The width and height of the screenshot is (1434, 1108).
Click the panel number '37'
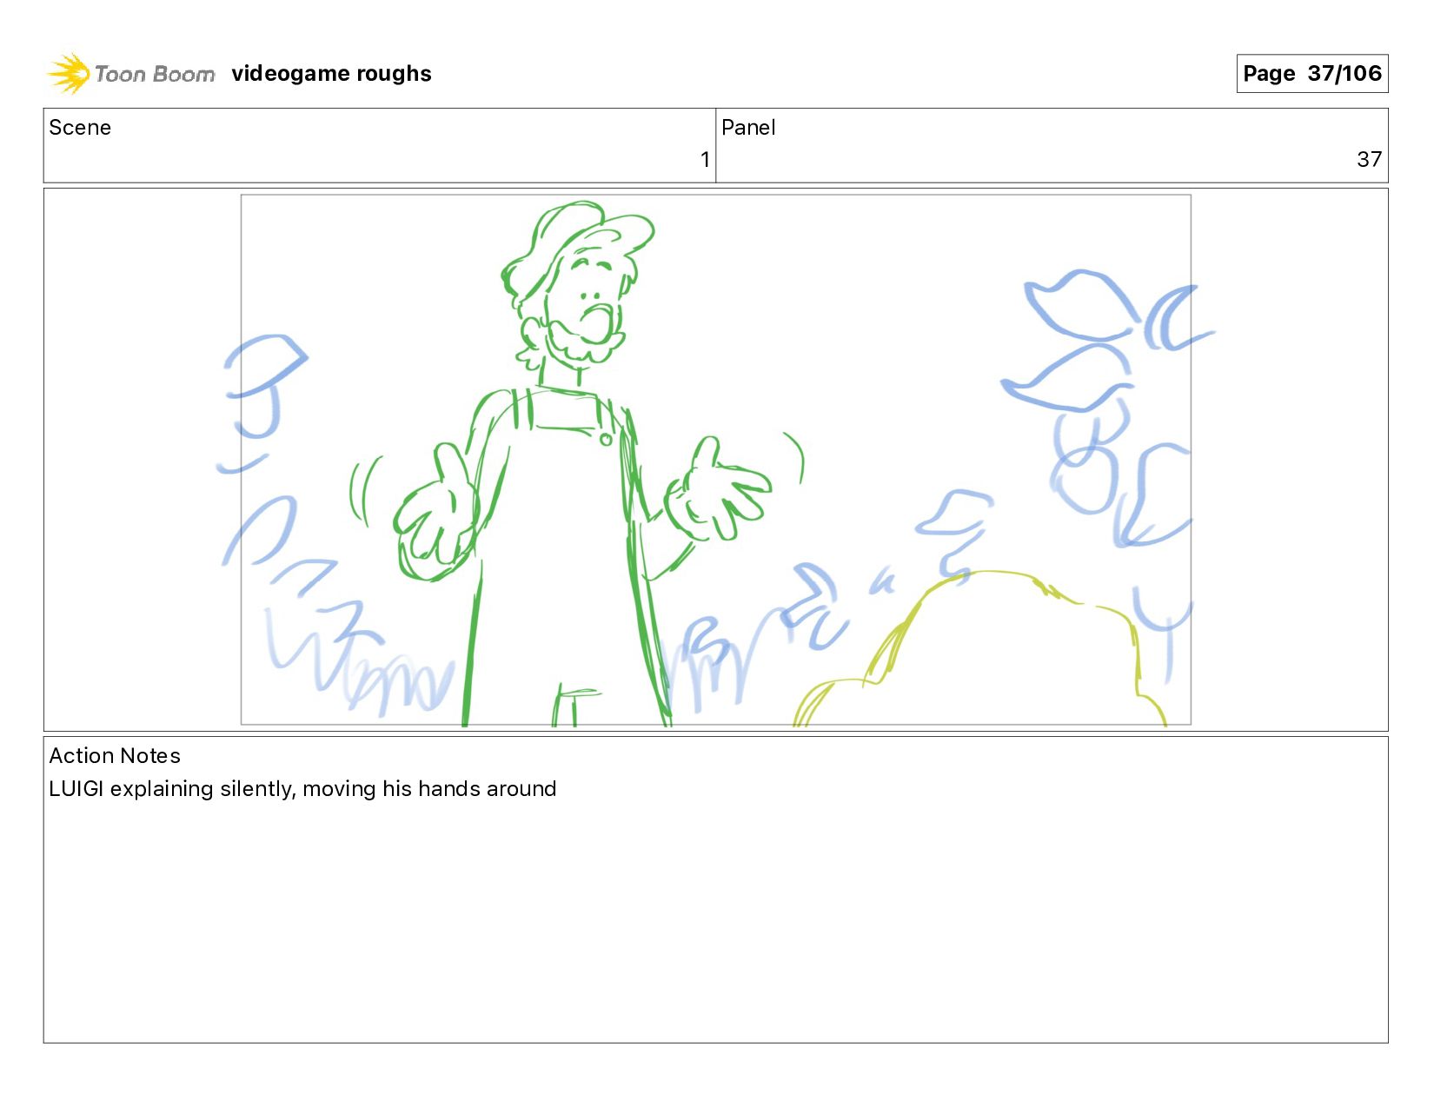[1369, 160]
